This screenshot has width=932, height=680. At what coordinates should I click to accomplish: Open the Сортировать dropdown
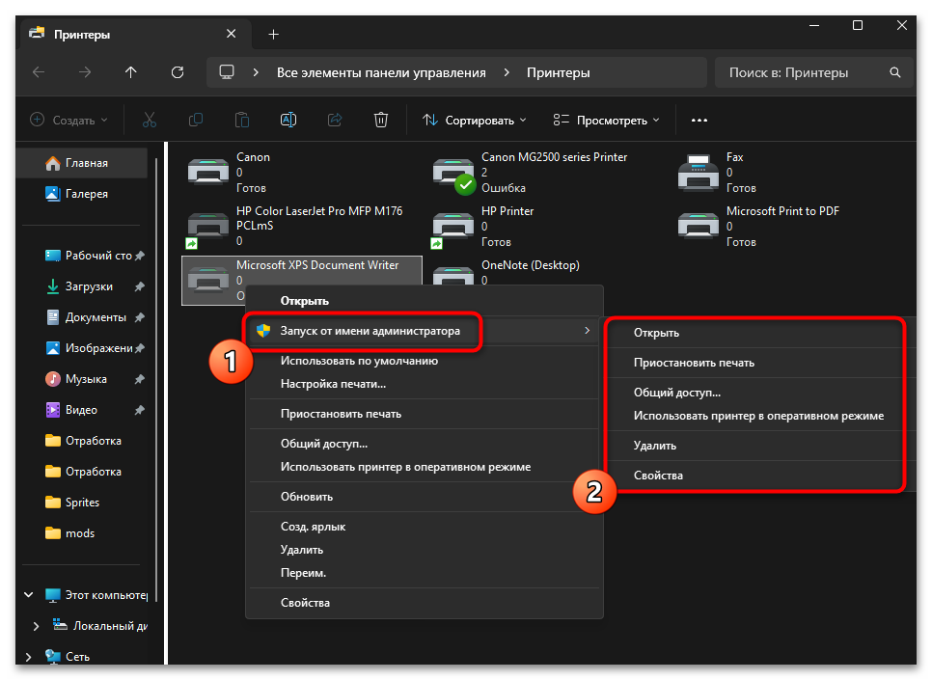click(x=475, y=120)
